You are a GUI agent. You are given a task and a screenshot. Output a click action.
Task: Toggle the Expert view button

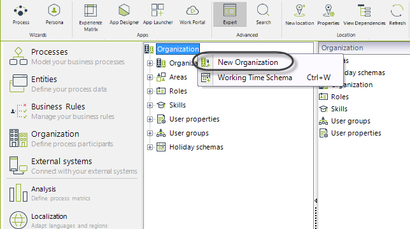pos(230,15)
